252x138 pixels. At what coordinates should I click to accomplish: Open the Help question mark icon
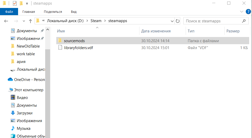[x=248, y=12]
